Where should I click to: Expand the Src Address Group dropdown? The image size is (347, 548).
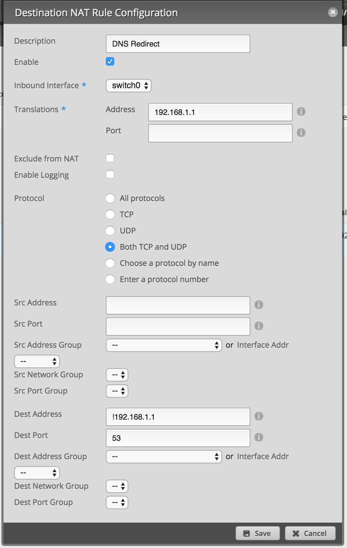(x=164, y=345)
